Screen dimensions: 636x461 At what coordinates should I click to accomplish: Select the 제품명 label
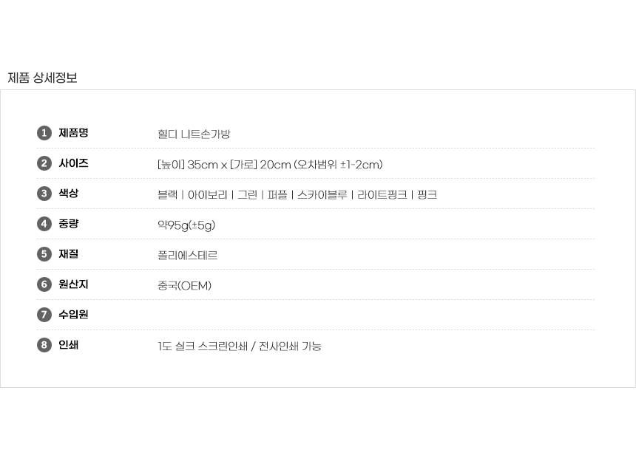point(73,133)
